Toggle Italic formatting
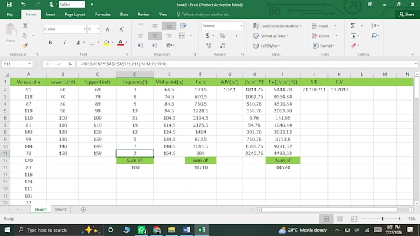The width and height of the screenshot is (420, 236). pyautogui.click(x=65, y=43)
